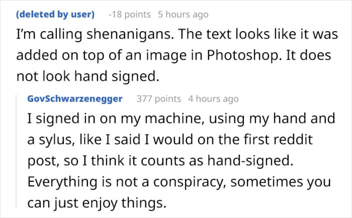The image size is (352, 218).
Task: Click the "(deleted by user)" author label
Action: 56,15
